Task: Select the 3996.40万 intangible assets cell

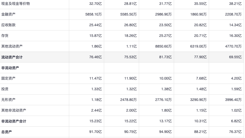Action: (x=233, y=100)
